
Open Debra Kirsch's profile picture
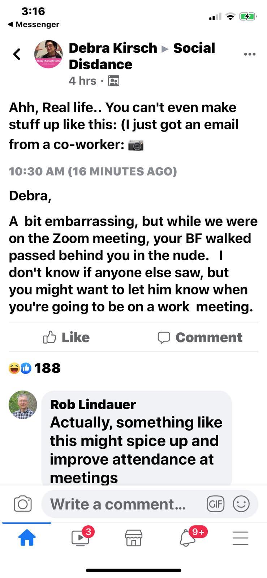[48, 54]
